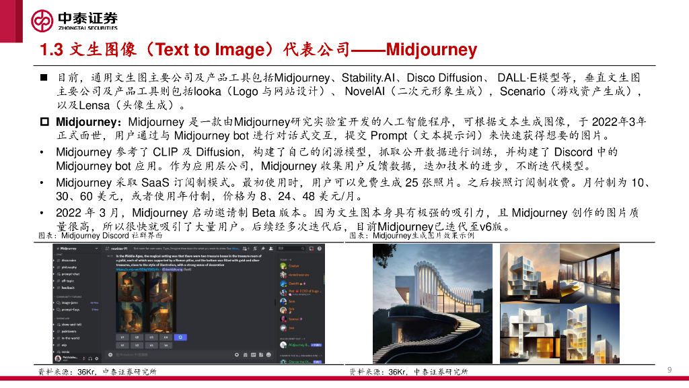689x388 pixels.
Task: Collapse the CHAT channel category
Action: [59, 254]
